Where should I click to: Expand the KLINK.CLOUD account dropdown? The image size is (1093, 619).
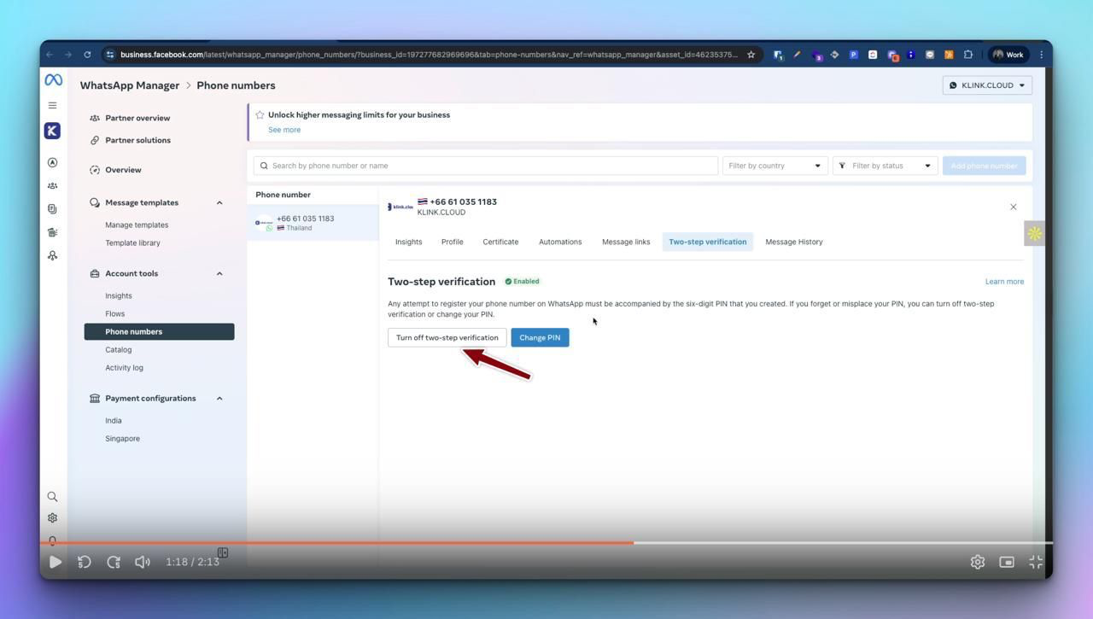(987, 85)
